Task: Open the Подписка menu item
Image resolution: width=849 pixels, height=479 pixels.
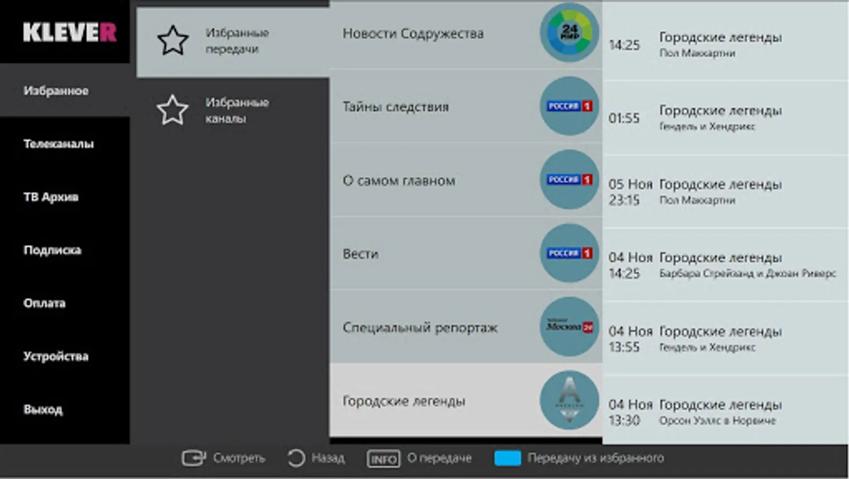Action: [x=64, y=250]
